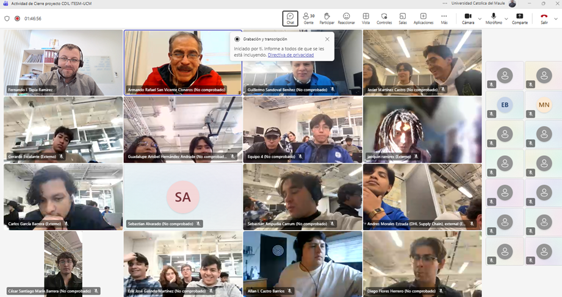Open the Chat panel
562x297 pixels.
290,18
